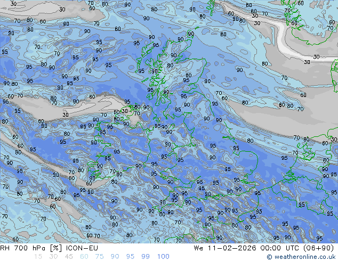
Task: Click the legend value 90 in bottom scale
Action: tap(115, 257)
